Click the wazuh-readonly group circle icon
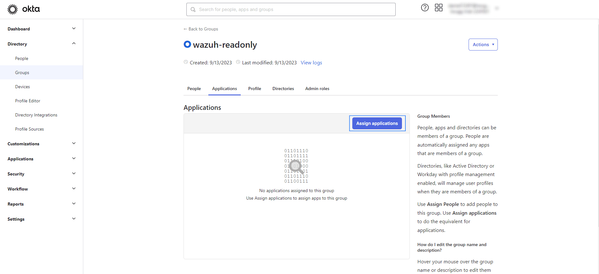 point(187,45)
